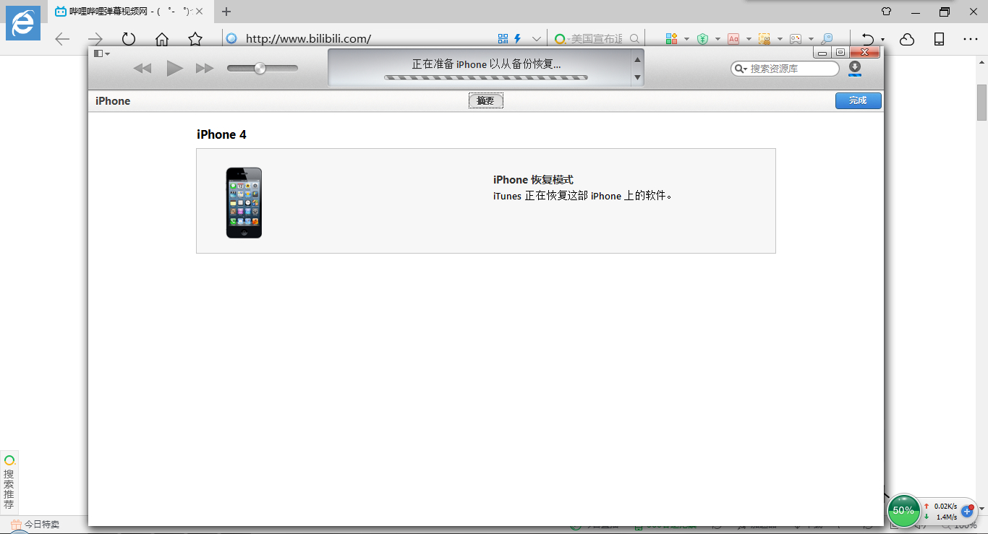Click the mobile phone icon in browser
This screenshot has height=534, width=988.
(x=940, y=39)
